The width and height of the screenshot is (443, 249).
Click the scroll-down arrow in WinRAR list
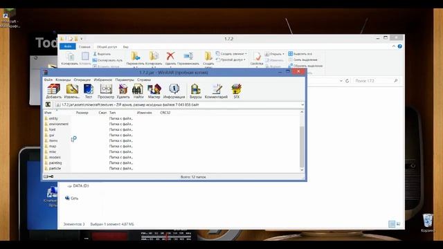click(x=302, y=170)
